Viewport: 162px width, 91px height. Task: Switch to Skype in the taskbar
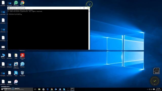pos(64,89)
